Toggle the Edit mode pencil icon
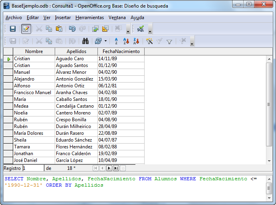Image resolution: width=276 pixels, height=205 pixels. click(x=26, y=29)
